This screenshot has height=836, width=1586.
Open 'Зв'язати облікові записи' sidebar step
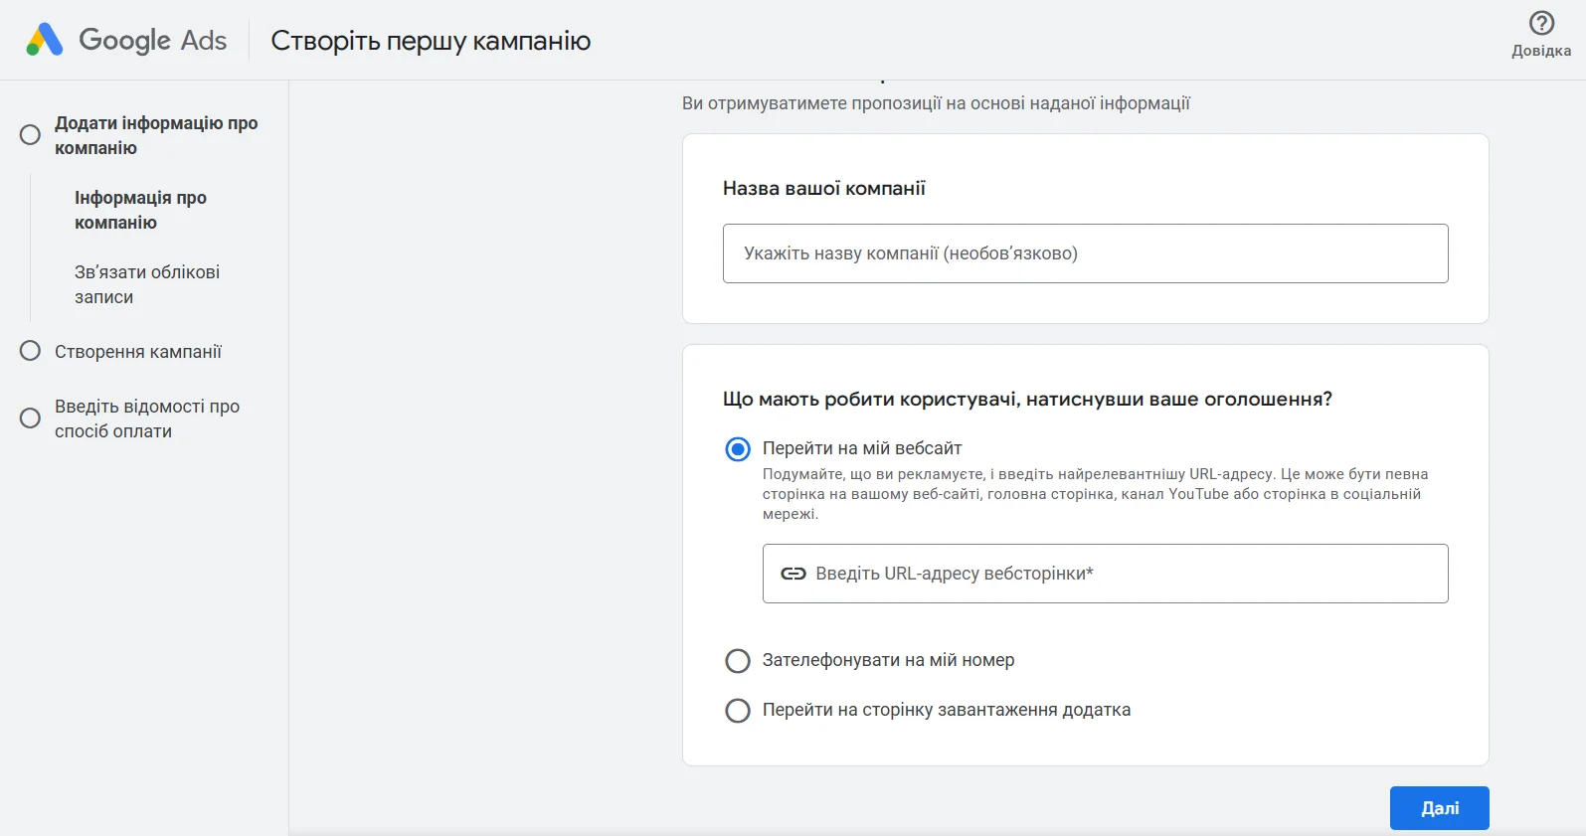(x=147, y=284)
